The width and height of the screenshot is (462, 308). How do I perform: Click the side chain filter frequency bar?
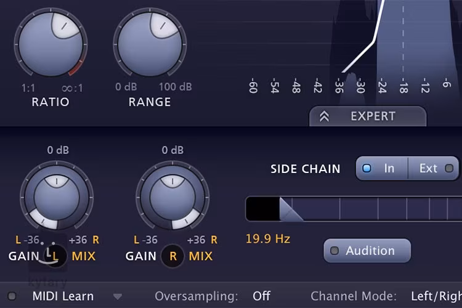370,209
